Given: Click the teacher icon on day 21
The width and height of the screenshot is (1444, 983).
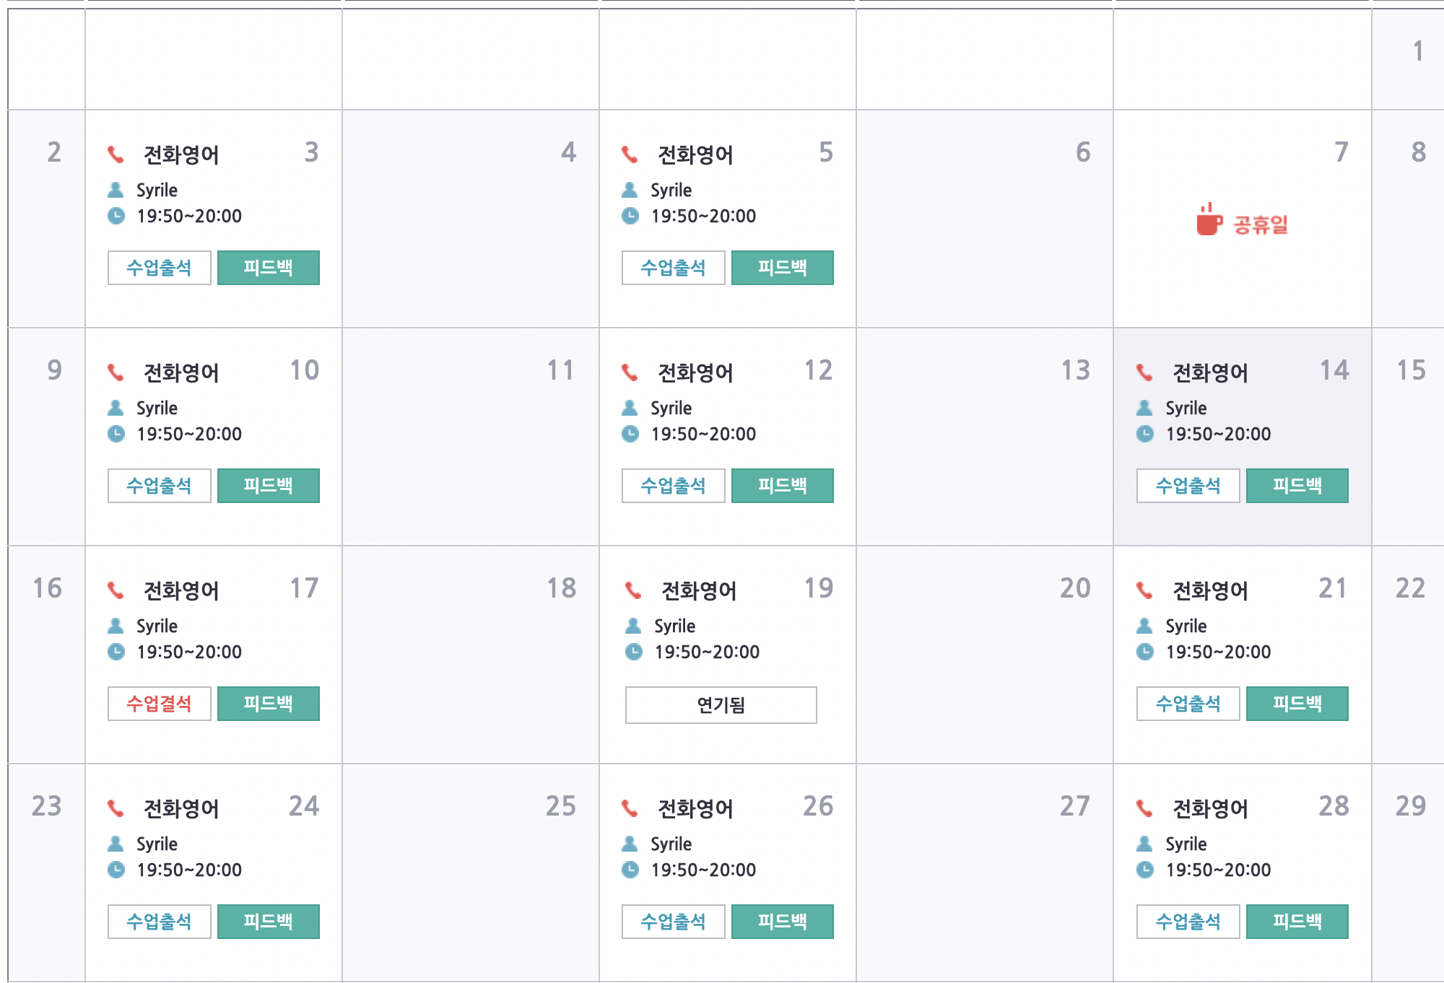Looking at the screenshot, I should tap(1144, 626).
